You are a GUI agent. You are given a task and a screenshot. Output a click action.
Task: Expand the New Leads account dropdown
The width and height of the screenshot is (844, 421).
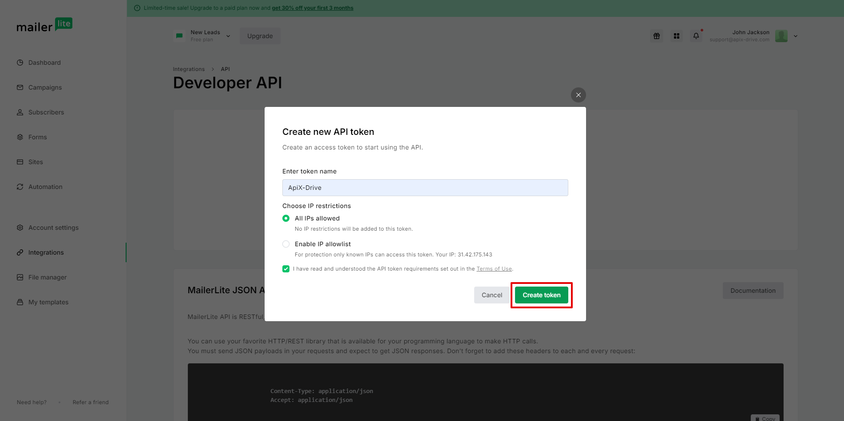[228, 36]
